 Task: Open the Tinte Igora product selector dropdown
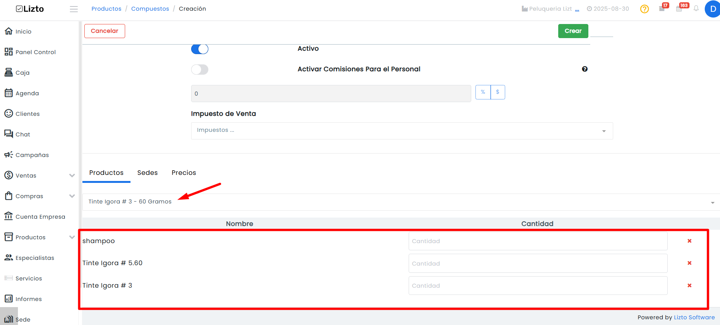pyautogui.click(x=401, y=202)
